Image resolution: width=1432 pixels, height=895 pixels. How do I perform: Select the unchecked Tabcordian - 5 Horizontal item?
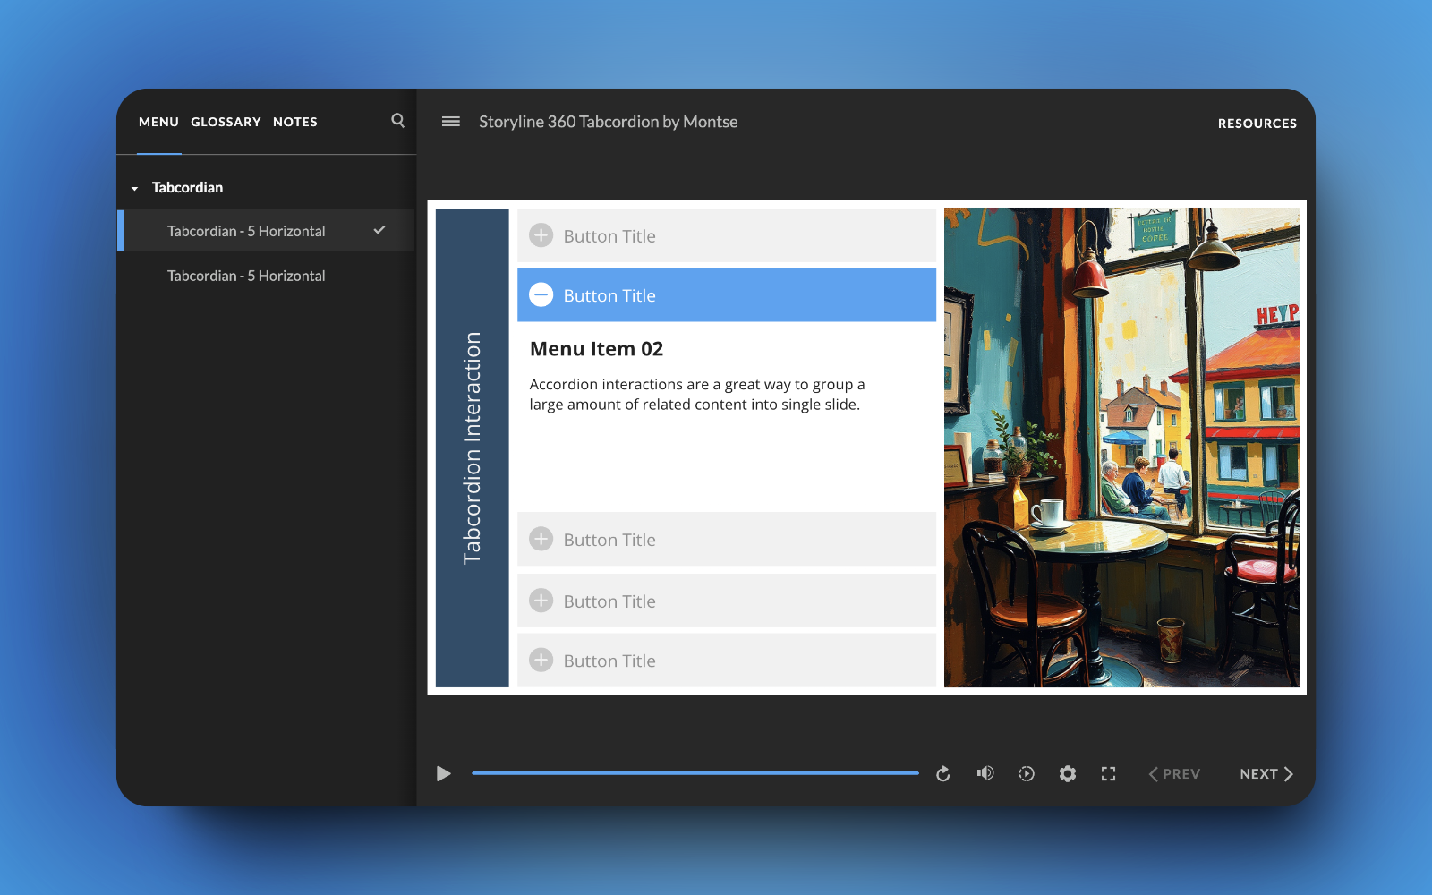(246, 276)
